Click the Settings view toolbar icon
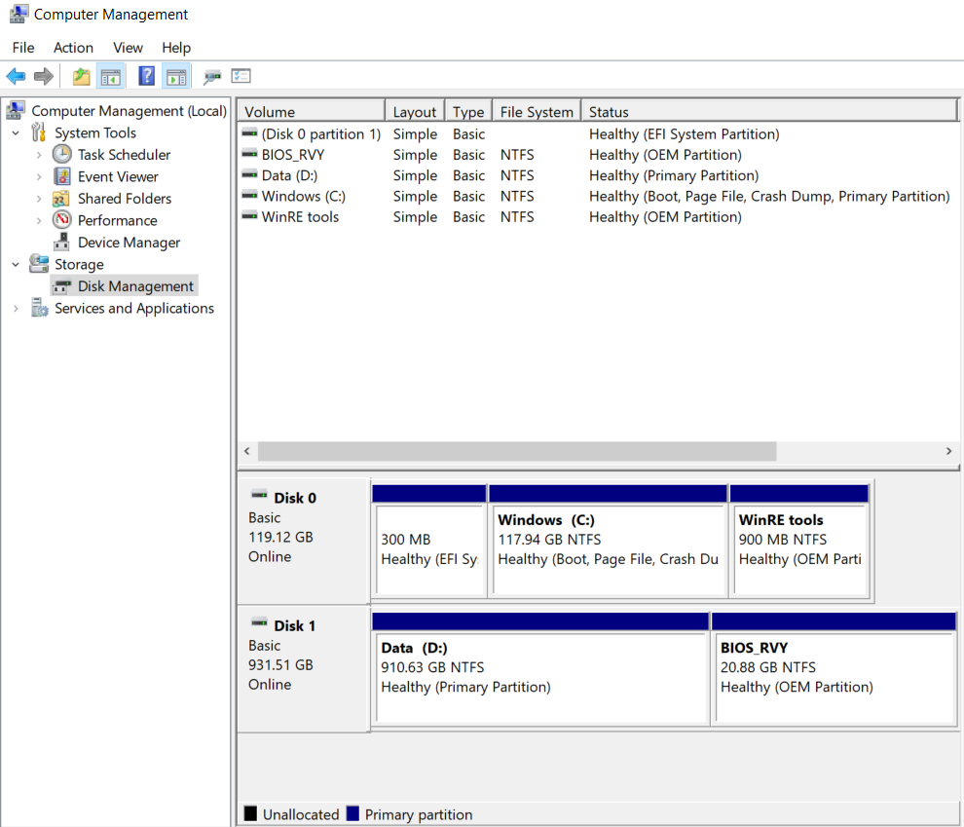Viewport: 964px width, 827px height. pyautogui.click(x=241, y=76)
